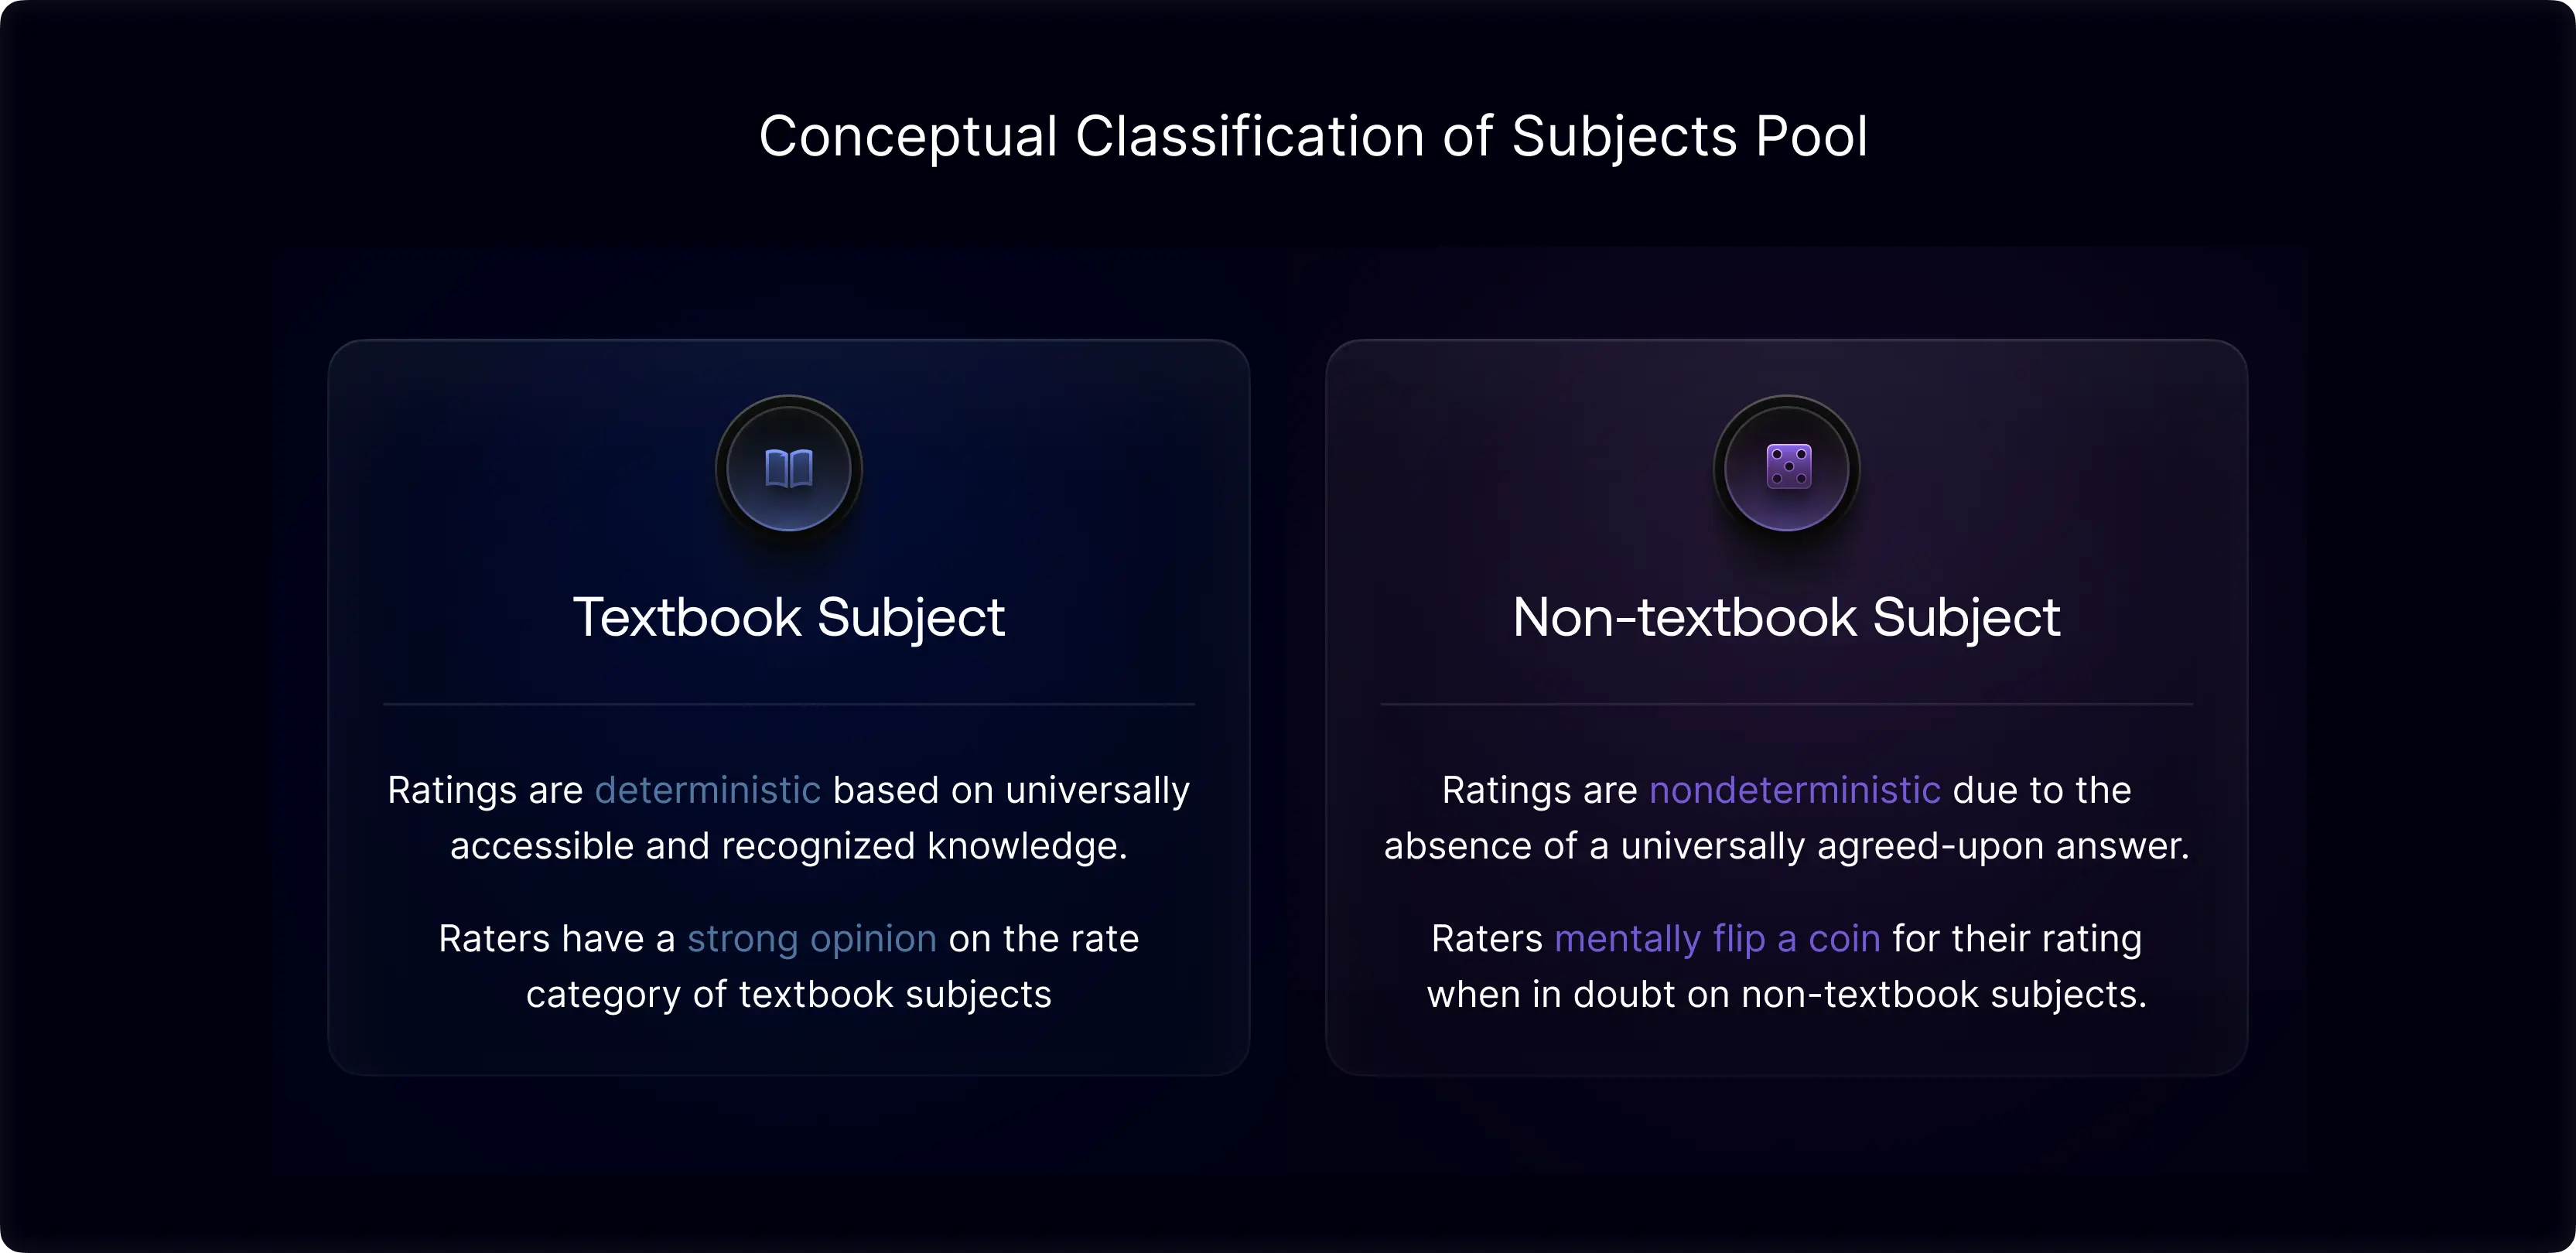2576x1253 pixels.
Task: Click the word 'Classification' in the main title
Action: (1250, 136)
